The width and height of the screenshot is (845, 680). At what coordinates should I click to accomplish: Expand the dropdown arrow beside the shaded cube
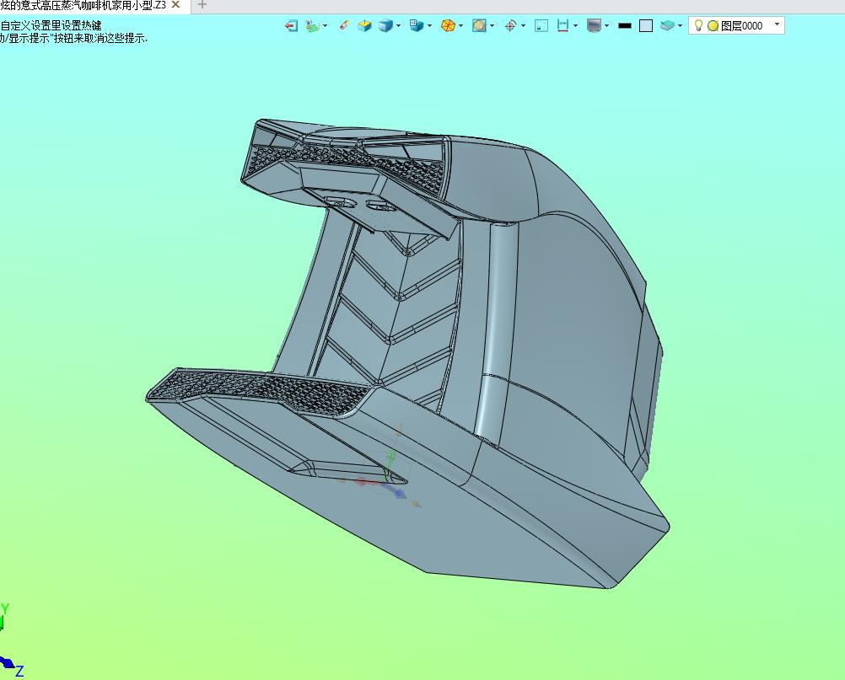coord(399,25)
